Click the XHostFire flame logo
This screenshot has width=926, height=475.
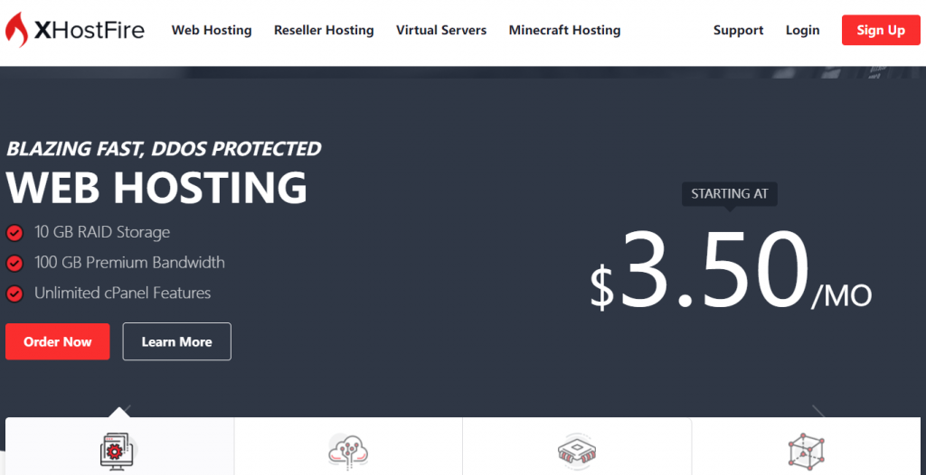[16, 30]
